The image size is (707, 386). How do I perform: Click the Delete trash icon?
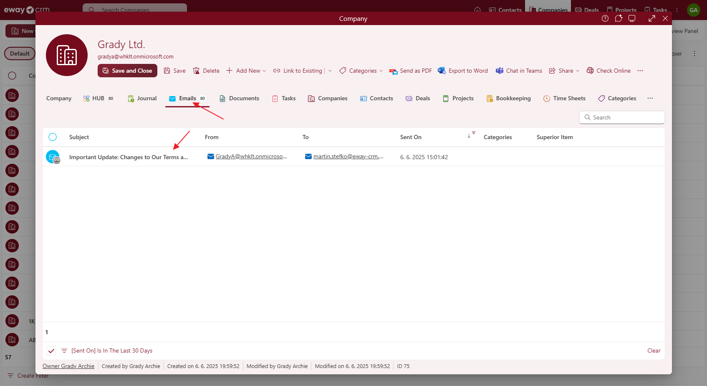[x=196, y=71]
